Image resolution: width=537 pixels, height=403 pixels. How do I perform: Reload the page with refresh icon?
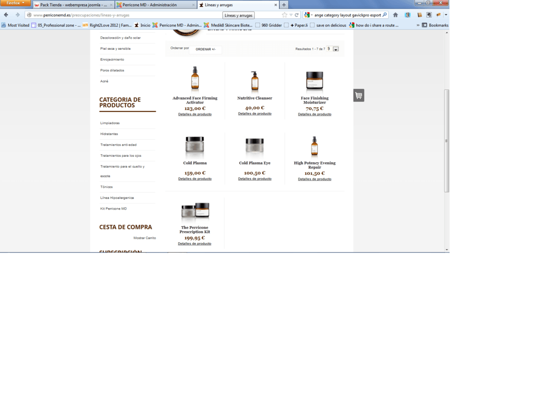pos(297,15)
